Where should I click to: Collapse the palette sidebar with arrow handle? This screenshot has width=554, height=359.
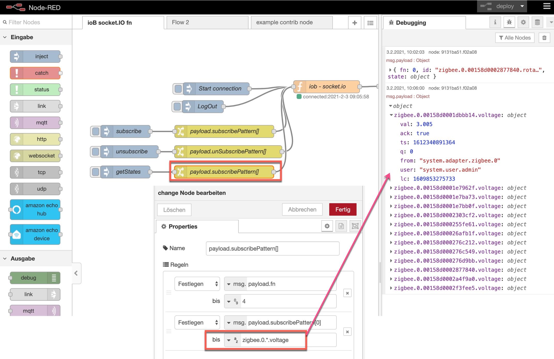click(x=76, y=273)
